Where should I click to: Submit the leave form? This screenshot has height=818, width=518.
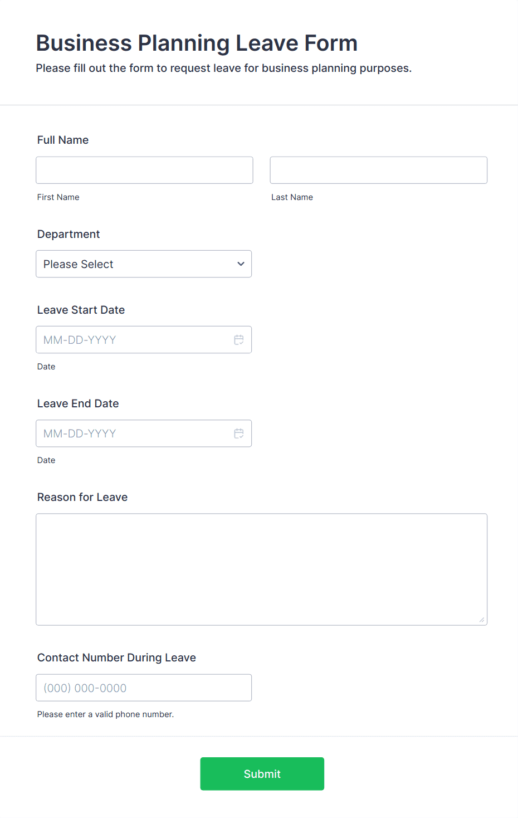pos(262,774)
